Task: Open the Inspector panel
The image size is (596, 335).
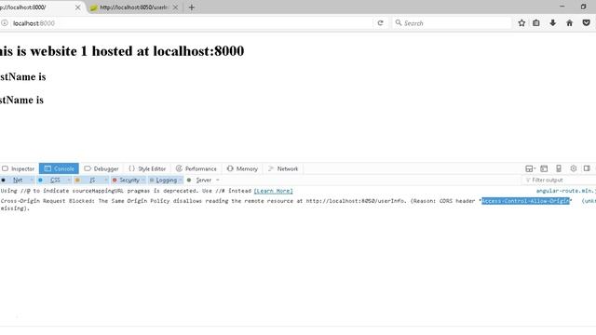Action: coord(19,168)
